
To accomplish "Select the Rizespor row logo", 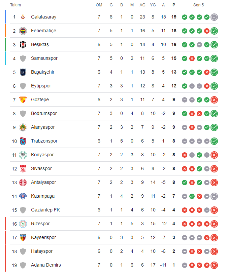I will click(x=23, y=224).
